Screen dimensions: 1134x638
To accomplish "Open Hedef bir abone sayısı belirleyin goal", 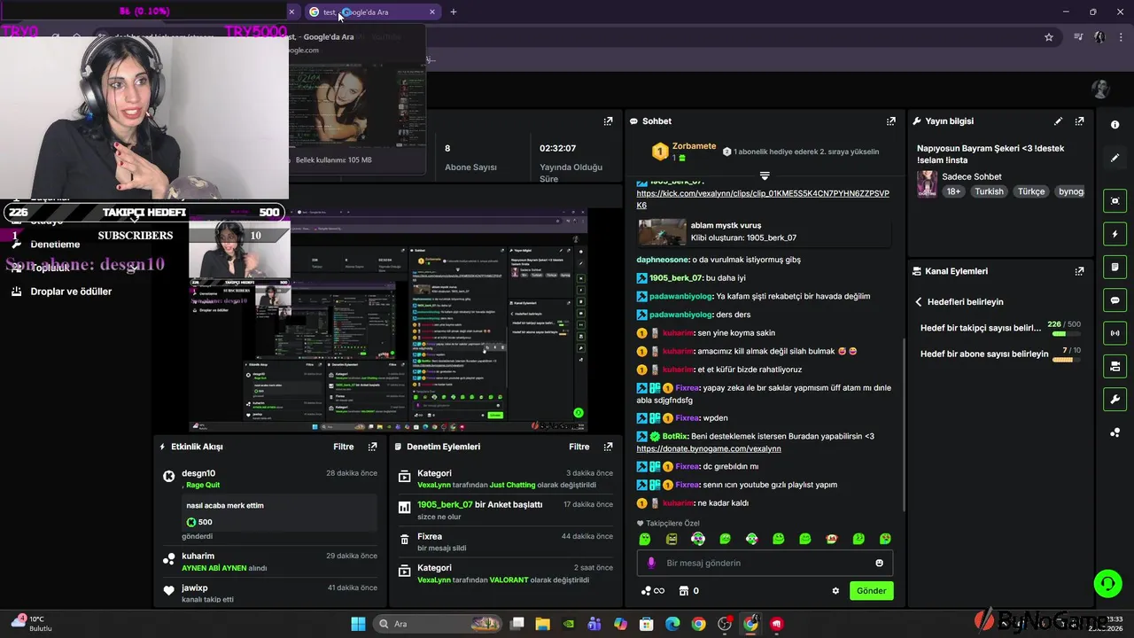I will 984,354.
